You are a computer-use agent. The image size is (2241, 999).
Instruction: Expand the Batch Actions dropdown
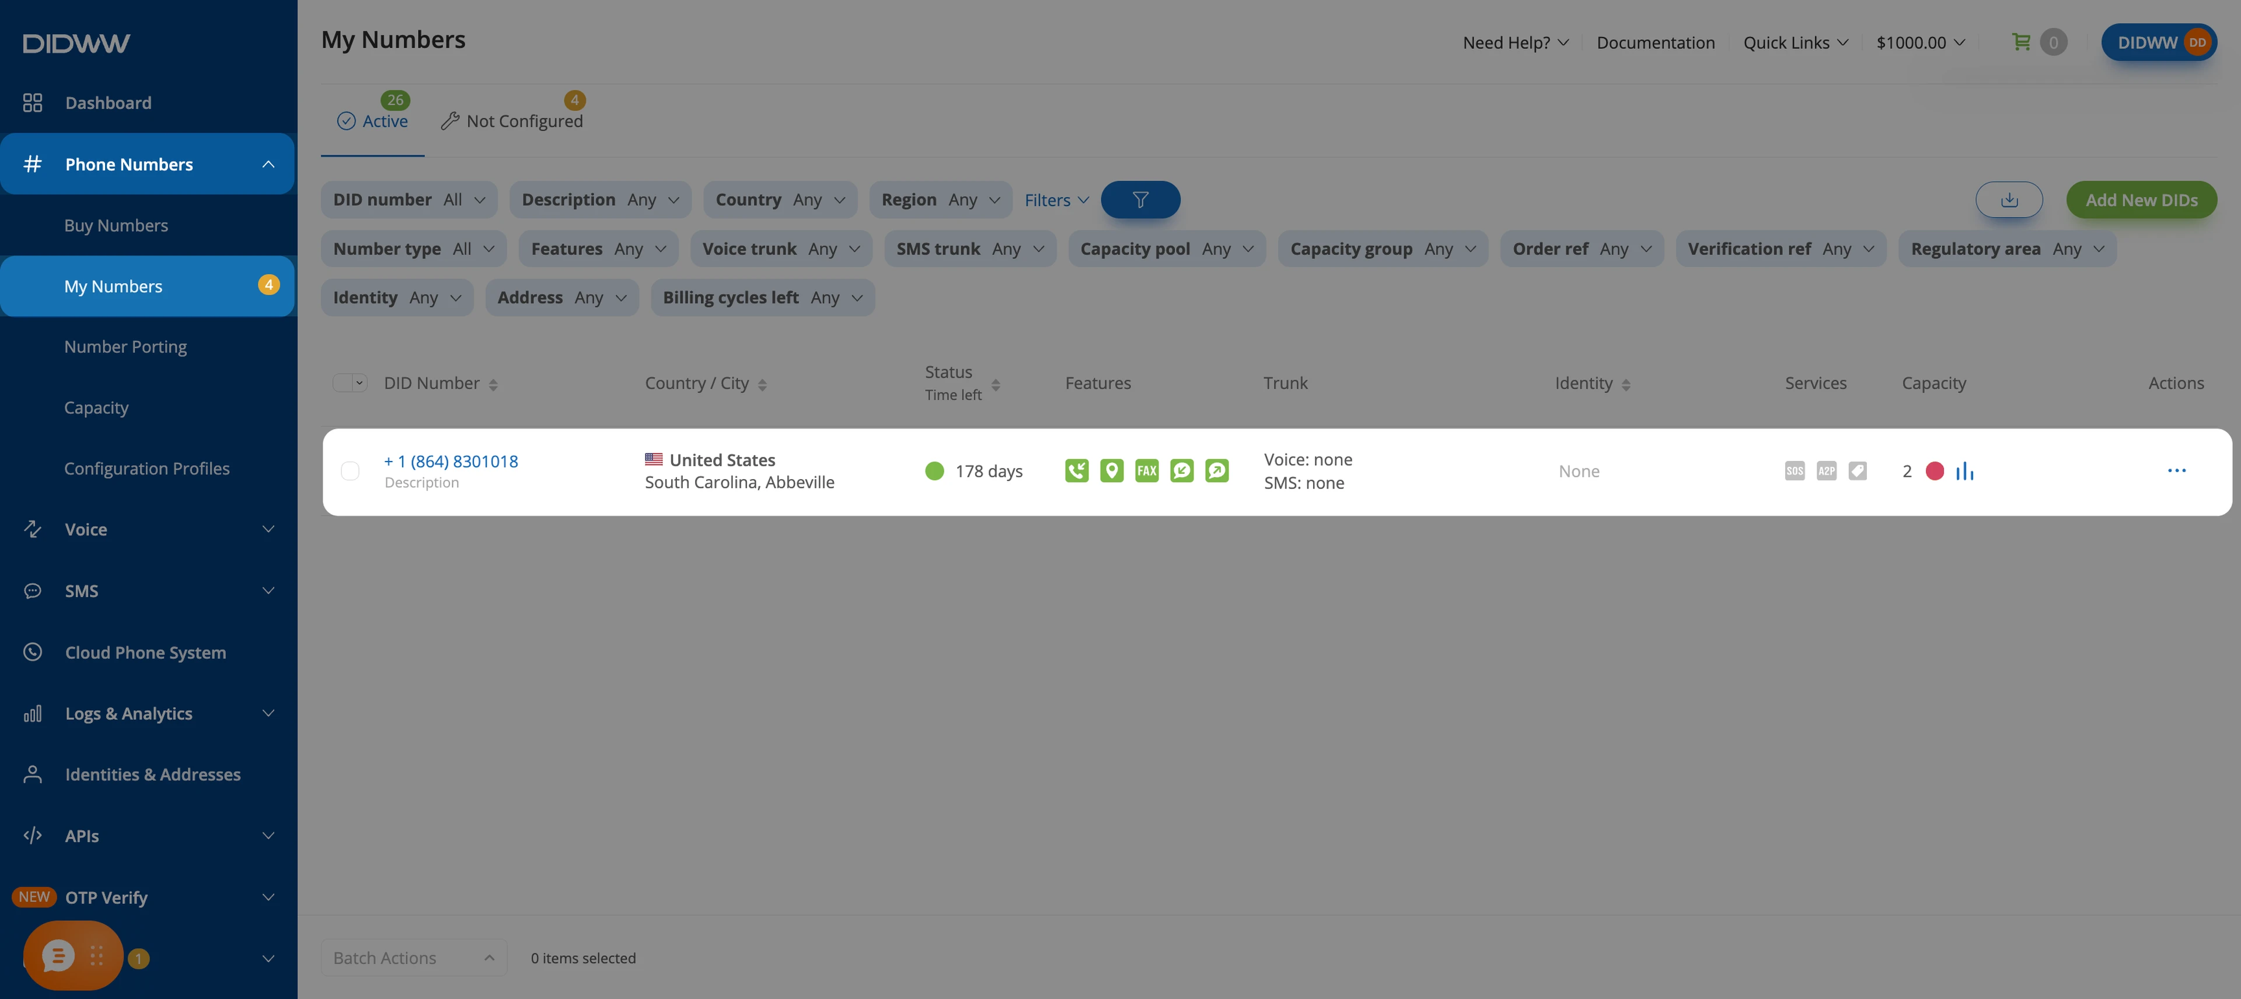(414, 957)
